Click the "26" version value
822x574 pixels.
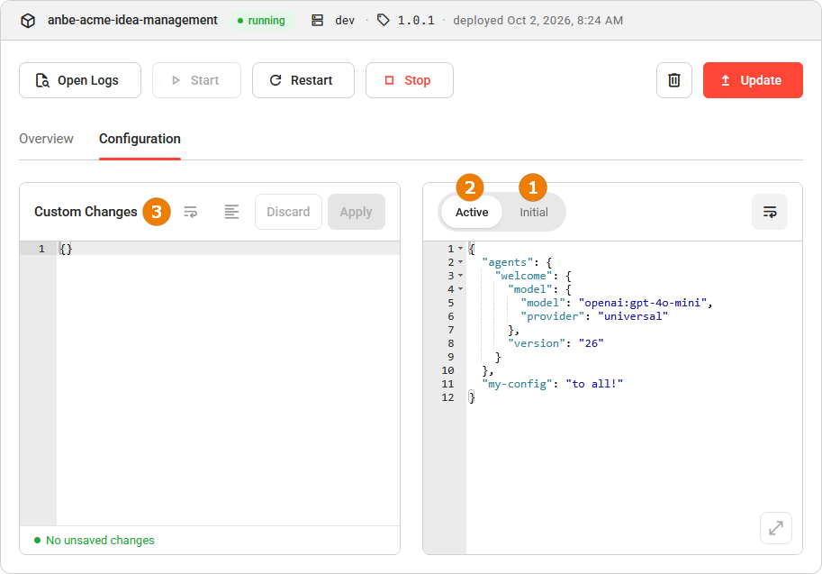point(591,343)
